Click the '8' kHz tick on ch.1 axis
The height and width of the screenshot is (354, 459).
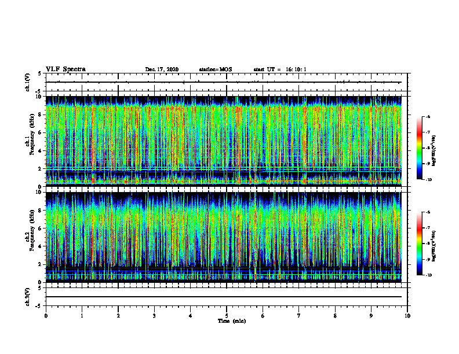coord(40,115)
